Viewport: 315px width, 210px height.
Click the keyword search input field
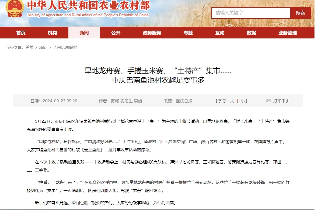pos(251,13)
